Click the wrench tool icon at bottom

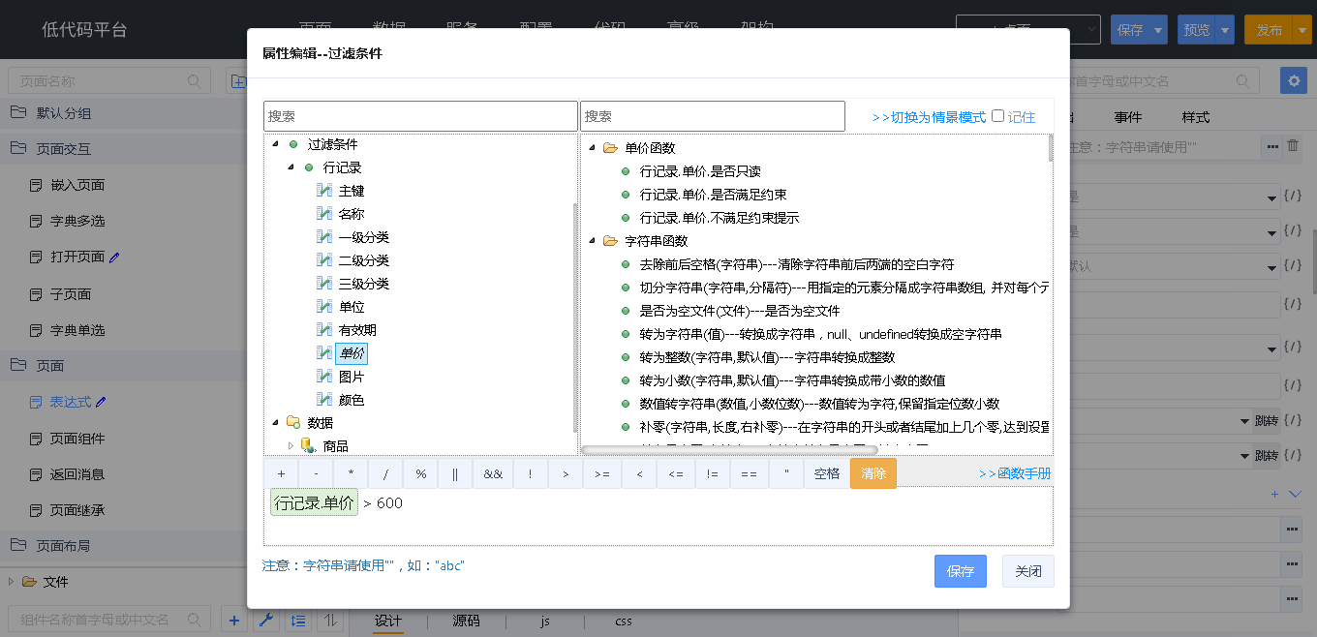pos(266,620)
